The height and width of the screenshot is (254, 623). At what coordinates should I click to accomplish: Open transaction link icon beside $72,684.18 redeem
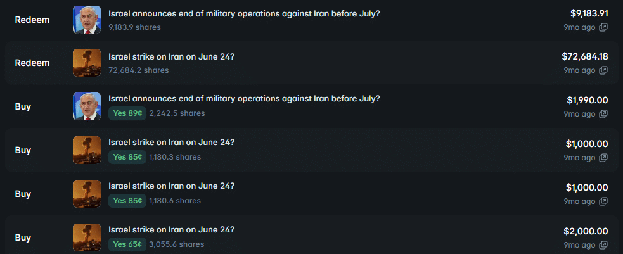click(604, 70)
